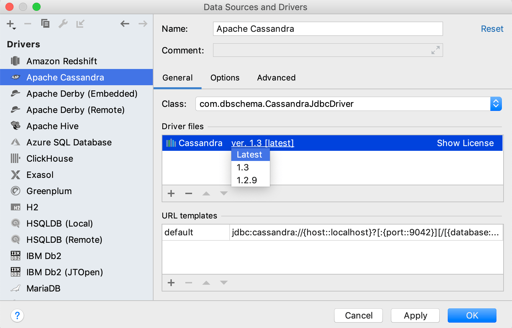Screen dimensions: 512x328
Task: Click the back navigation arrow
Action: [x=125, y=24]
